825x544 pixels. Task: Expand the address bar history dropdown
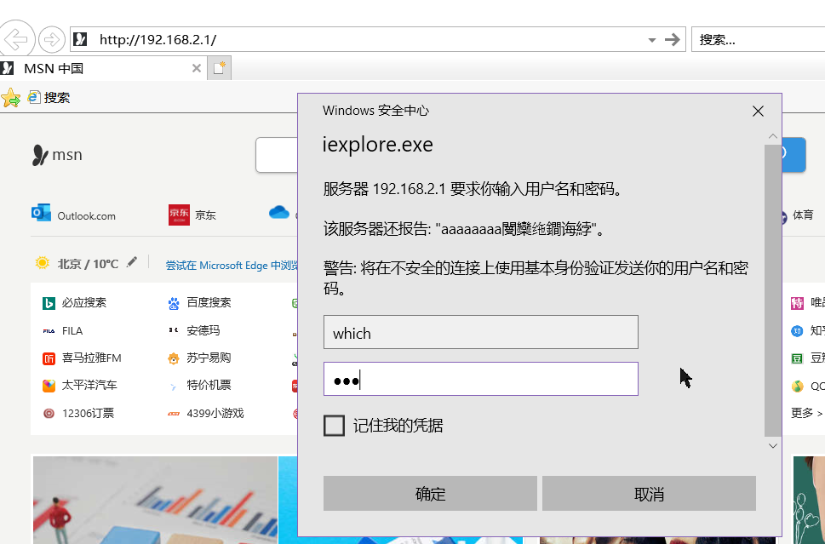click(x=652, y=40)
